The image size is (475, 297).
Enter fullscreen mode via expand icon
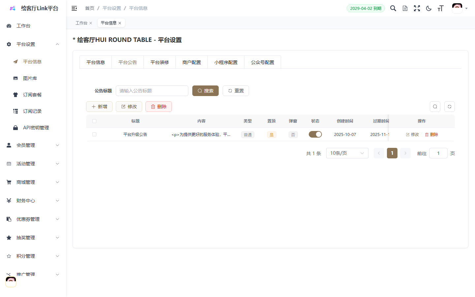click(x=417, y=8)
